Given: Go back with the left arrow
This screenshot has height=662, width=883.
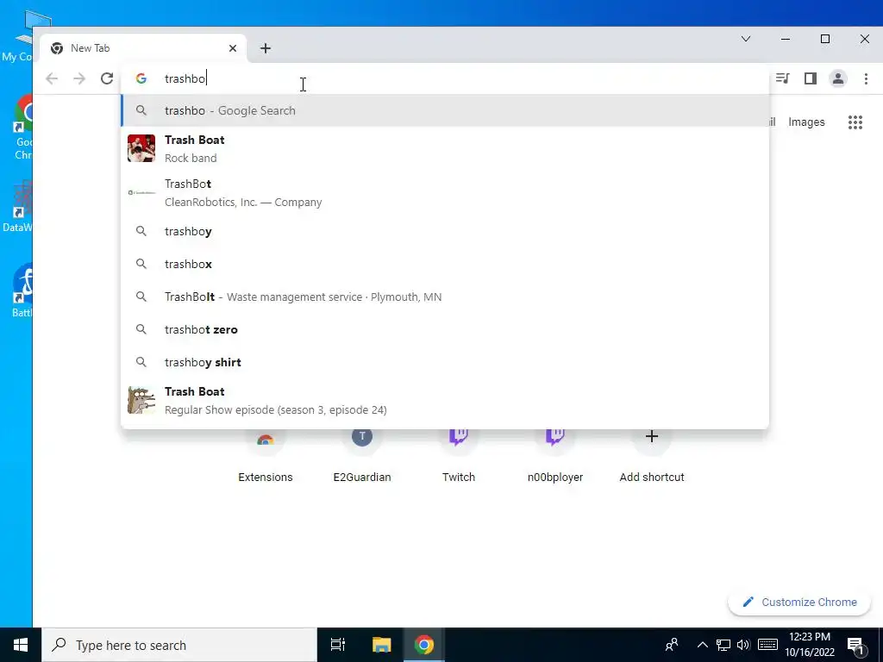Looking at the screenshot, I should [52, 78].
